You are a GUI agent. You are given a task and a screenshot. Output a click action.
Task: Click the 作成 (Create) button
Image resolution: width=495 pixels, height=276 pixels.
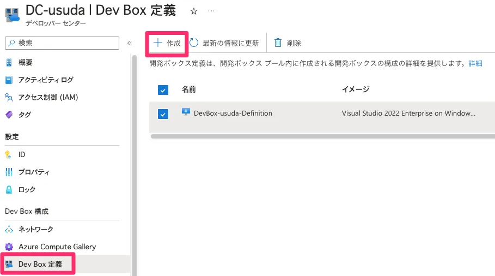tap(167, 43)
